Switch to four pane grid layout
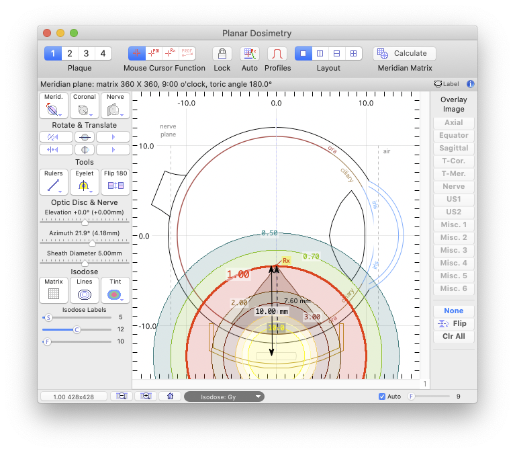Screen dimensions: 515x453 (x=353, y=53)
